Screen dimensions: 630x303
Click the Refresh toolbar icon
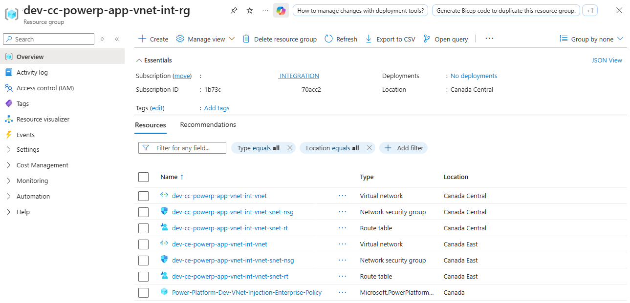[329, 39]
